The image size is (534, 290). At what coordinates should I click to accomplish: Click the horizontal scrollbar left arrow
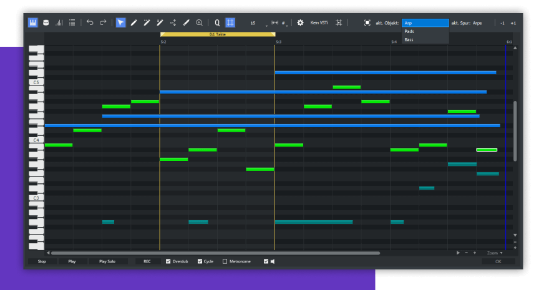48,253
